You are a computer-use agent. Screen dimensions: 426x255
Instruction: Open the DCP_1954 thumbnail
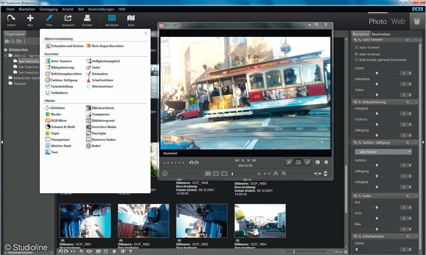pos(260,221)
